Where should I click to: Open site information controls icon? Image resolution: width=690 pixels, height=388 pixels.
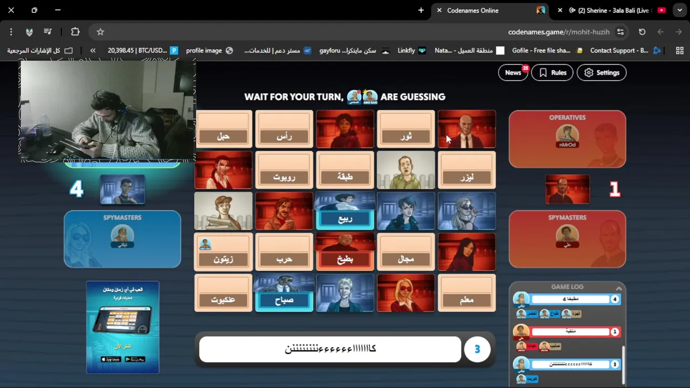coord(620,32)
